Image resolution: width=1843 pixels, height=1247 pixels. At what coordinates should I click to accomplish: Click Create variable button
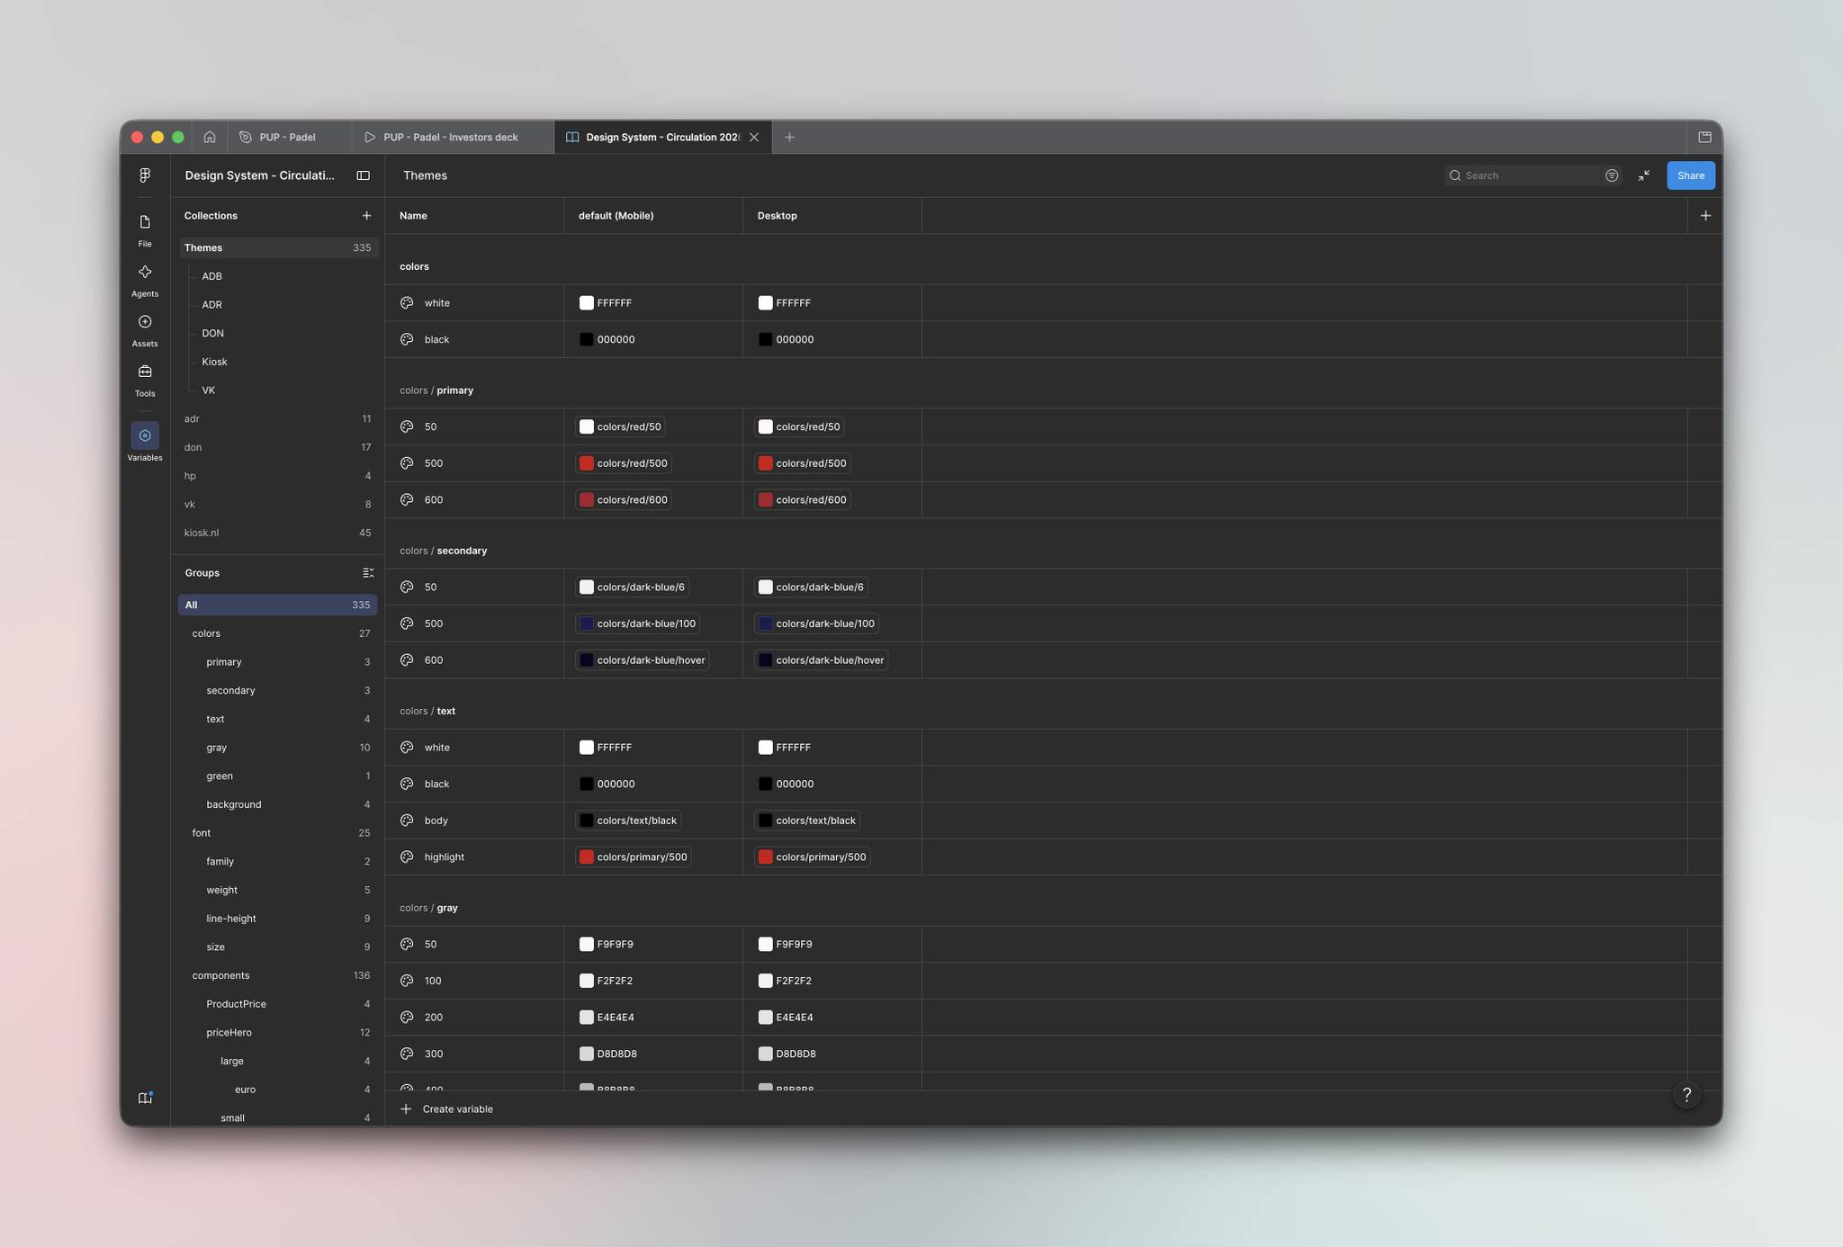pyautogui.click(x=447, y=1109)
